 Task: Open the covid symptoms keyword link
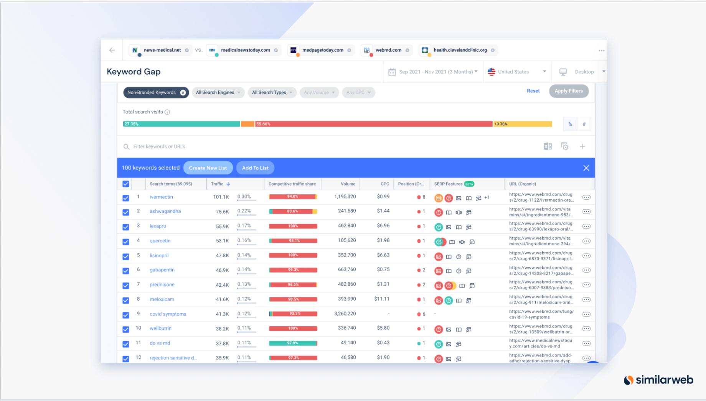coord(168,314)
